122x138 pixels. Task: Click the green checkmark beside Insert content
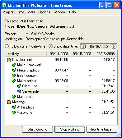[x=14, y=76]
